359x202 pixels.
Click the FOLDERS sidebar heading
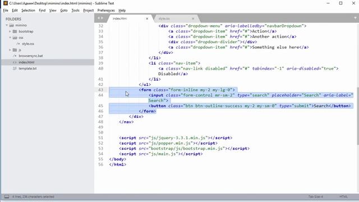[x=13, y=19]
